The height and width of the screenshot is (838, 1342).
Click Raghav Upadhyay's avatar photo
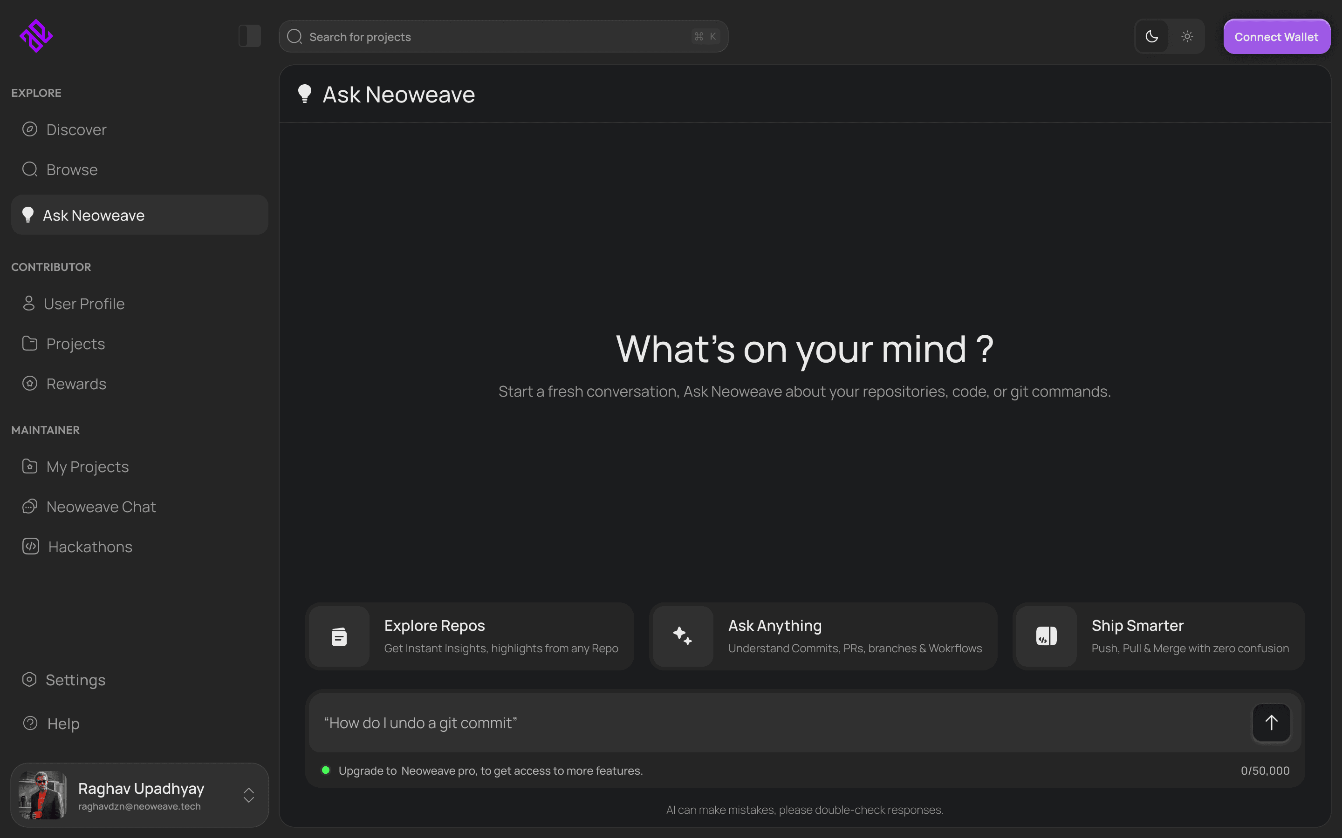[x=43, y=795]
